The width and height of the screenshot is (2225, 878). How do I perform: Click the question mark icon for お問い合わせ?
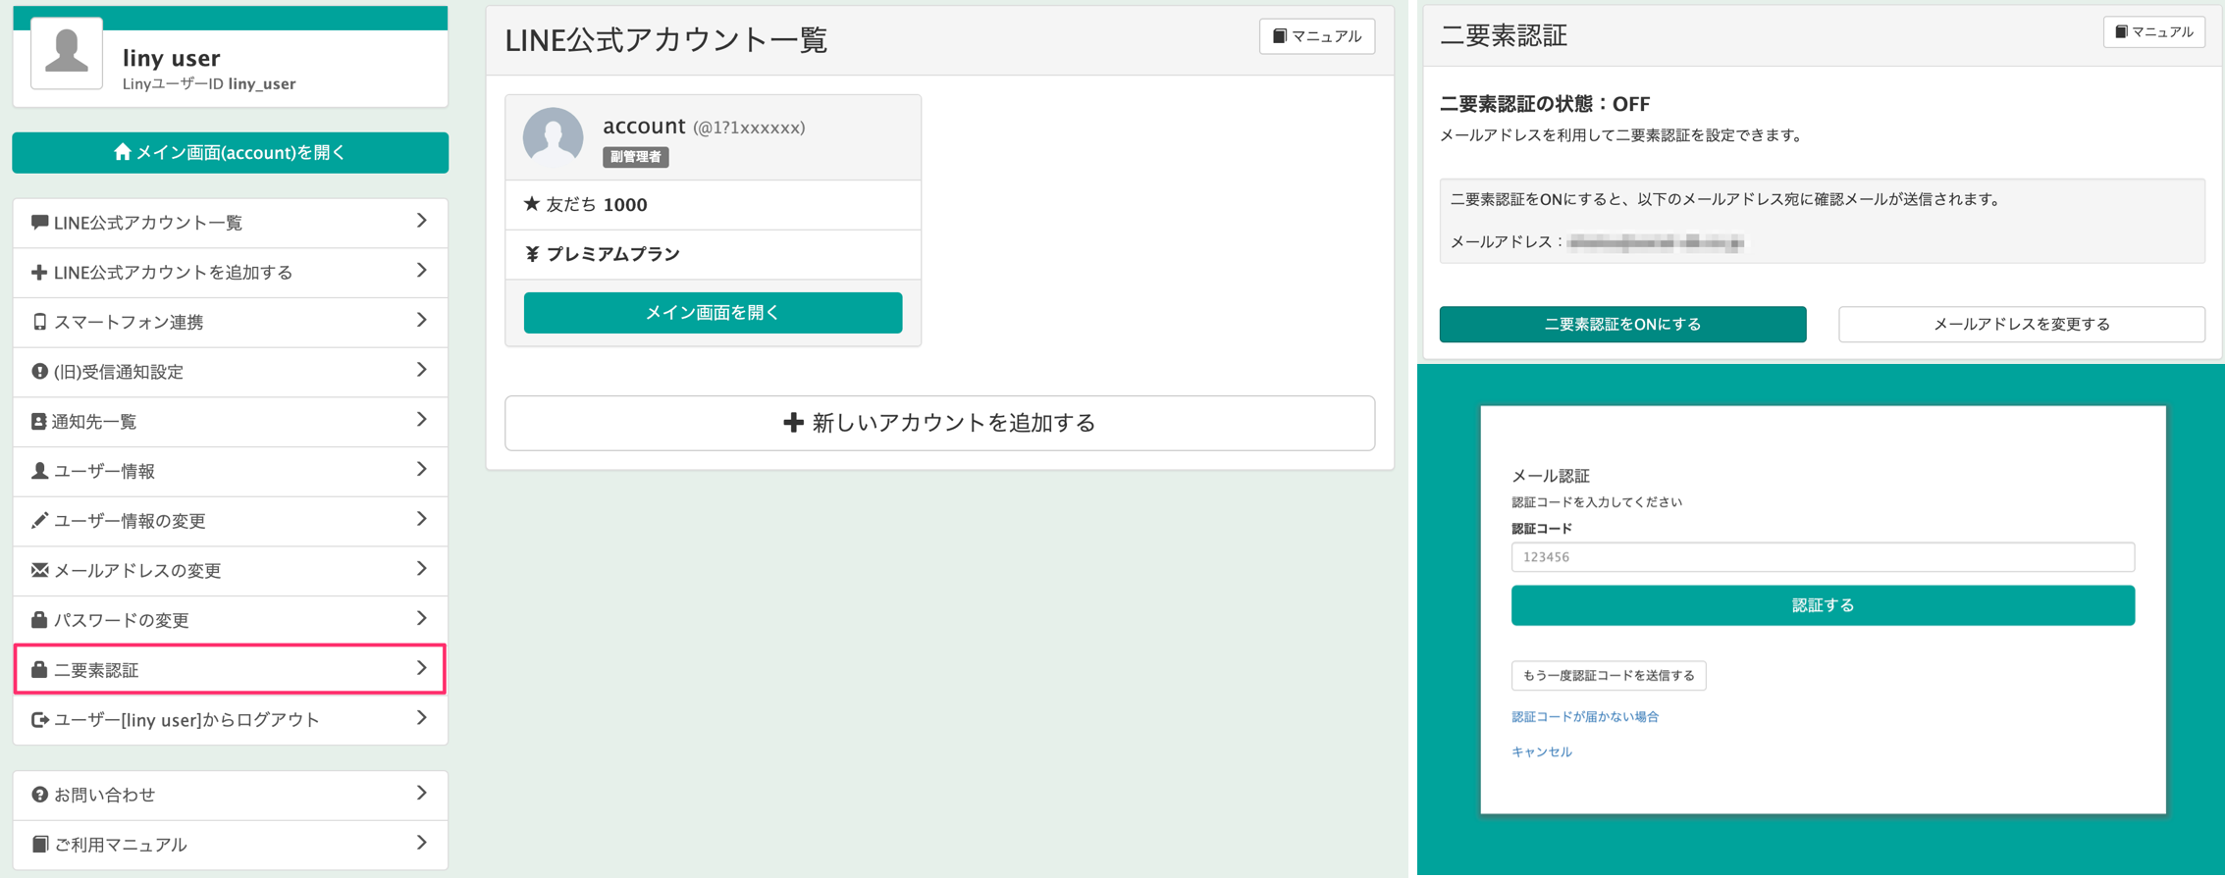(39, 795)
